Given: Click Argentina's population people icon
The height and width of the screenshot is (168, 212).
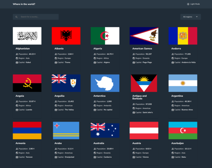Looking at the screenshot, I should [173, 101].
